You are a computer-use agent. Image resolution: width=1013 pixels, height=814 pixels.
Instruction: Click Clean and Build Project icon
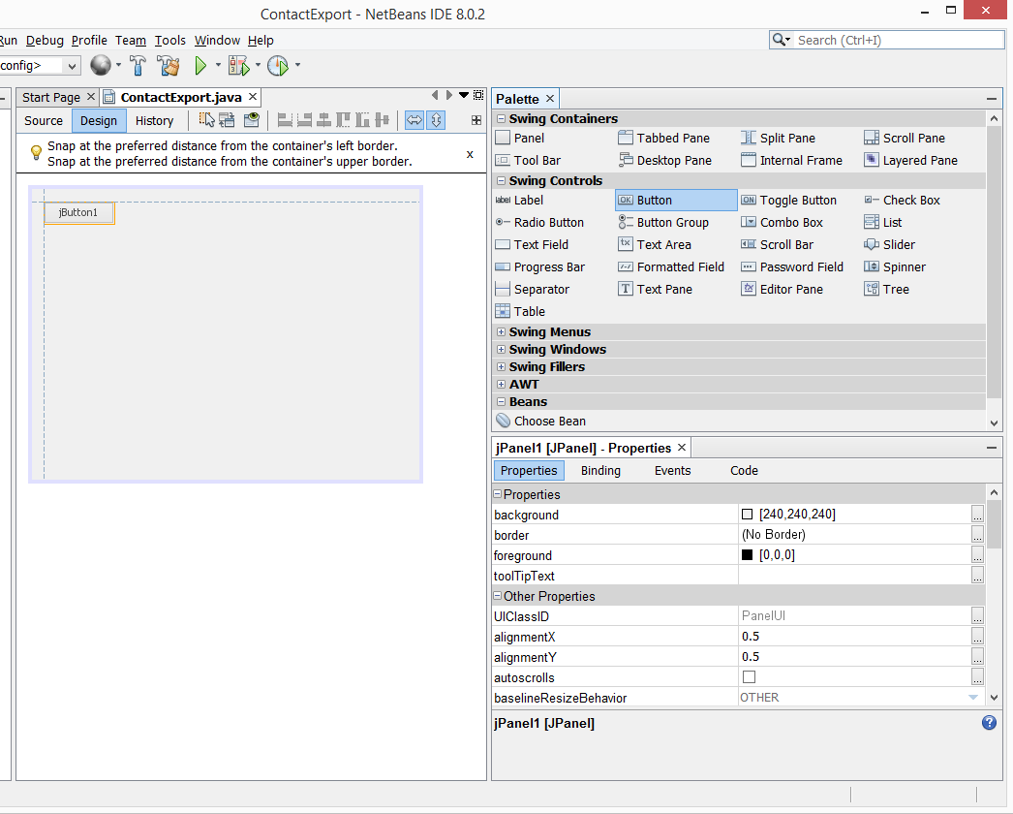click(169, 66)
